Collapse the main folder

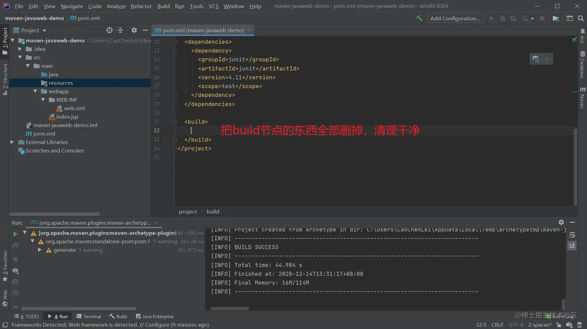pyautogui.click(x=28, y=66)
